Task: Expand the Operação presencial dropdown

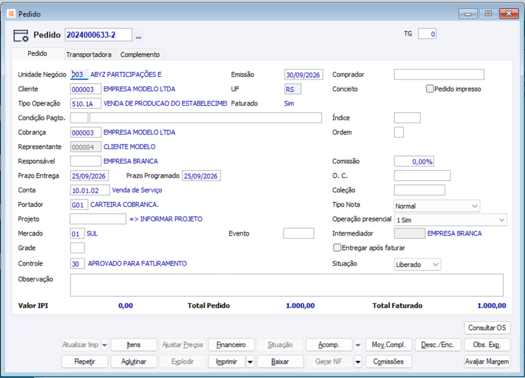Action: 450,220
